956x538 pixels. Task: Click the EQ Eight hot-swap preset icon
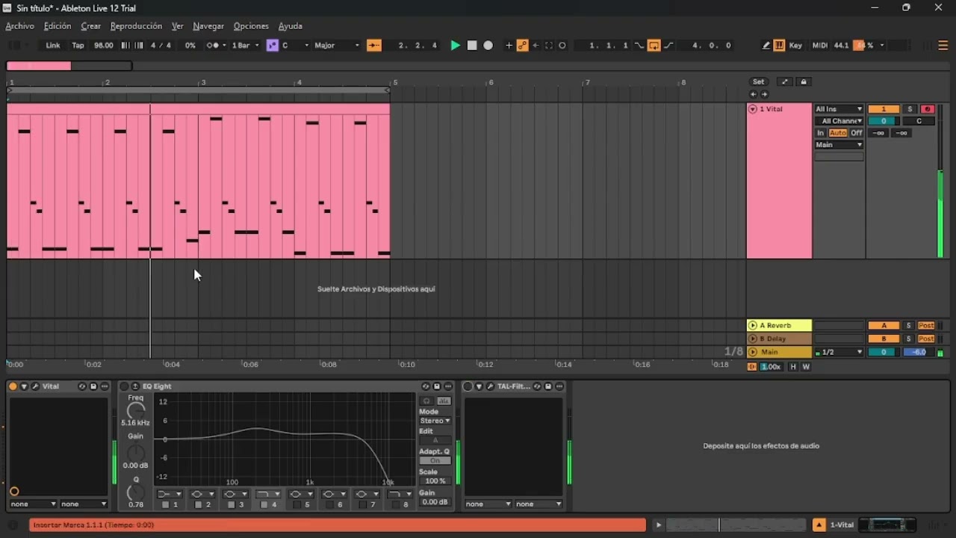[426, 386]
